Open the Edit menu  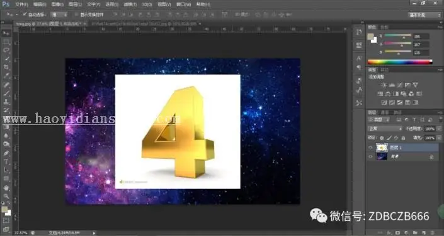40,4
